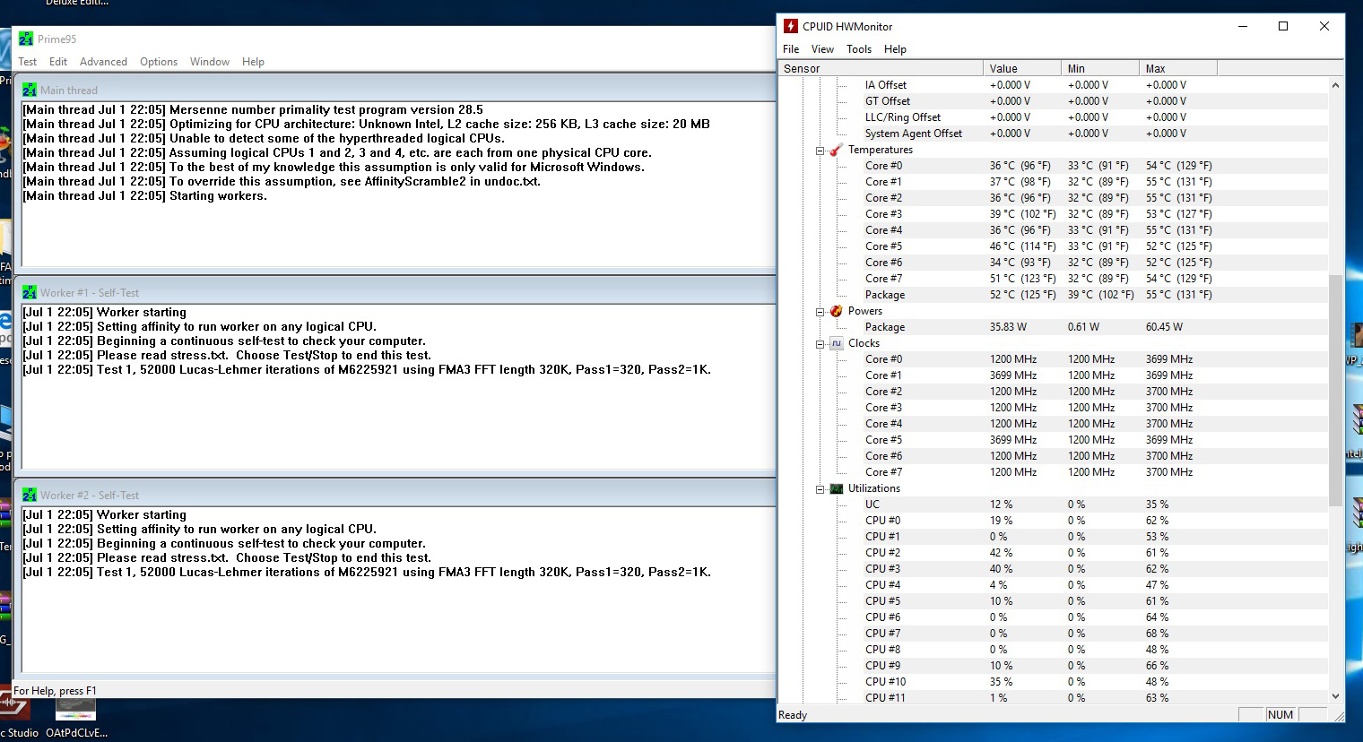Image resolution: width=1363 pixels, height=742 pixels.
Task: Click the Clocks category icon
Action: [836, 343]
